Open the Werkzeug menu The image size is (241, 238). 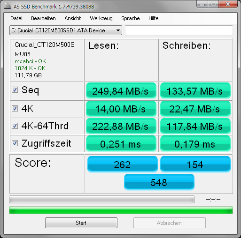click(101, 18)
